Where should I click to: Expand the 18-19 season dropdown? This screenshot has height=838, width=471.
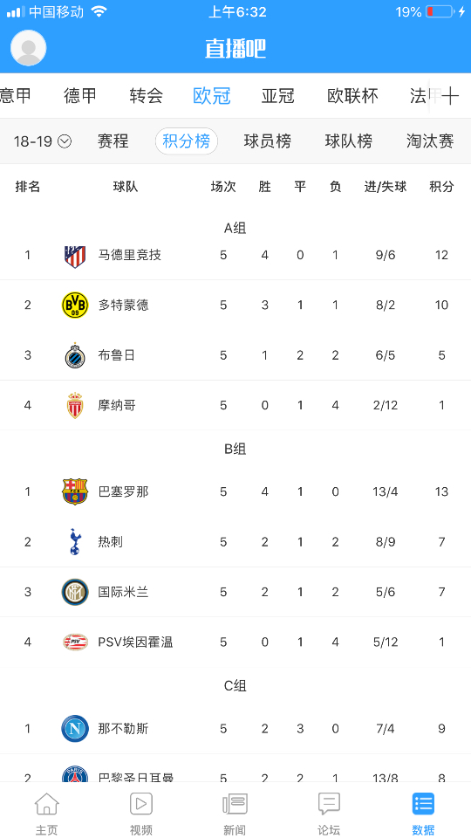[x=43, y=141]
